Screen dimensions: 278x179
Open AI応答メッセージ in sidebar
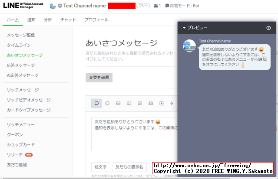point(23,75)
